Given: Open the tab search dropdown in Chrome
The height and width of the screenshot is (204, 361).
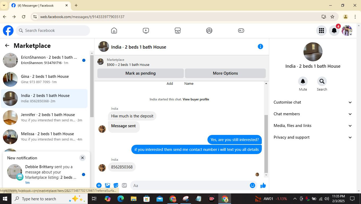Looking at the screenshot, I should (x=4, y=5).
